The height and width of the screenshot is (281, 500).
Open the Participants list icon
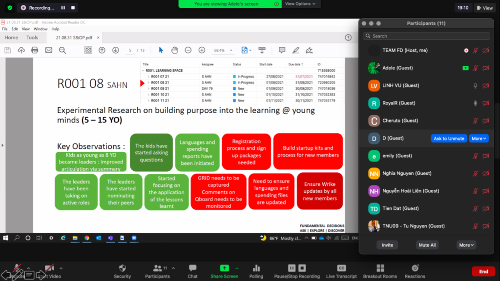click(x=157, y=268)
